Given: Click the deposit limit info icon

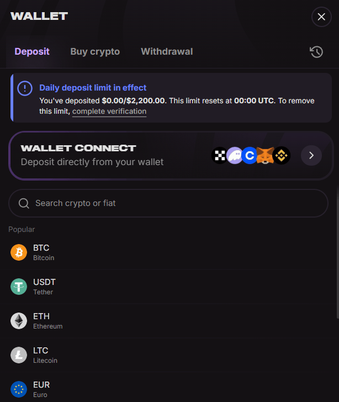Looking at the screenshot, I should click(x=25, y=88).
